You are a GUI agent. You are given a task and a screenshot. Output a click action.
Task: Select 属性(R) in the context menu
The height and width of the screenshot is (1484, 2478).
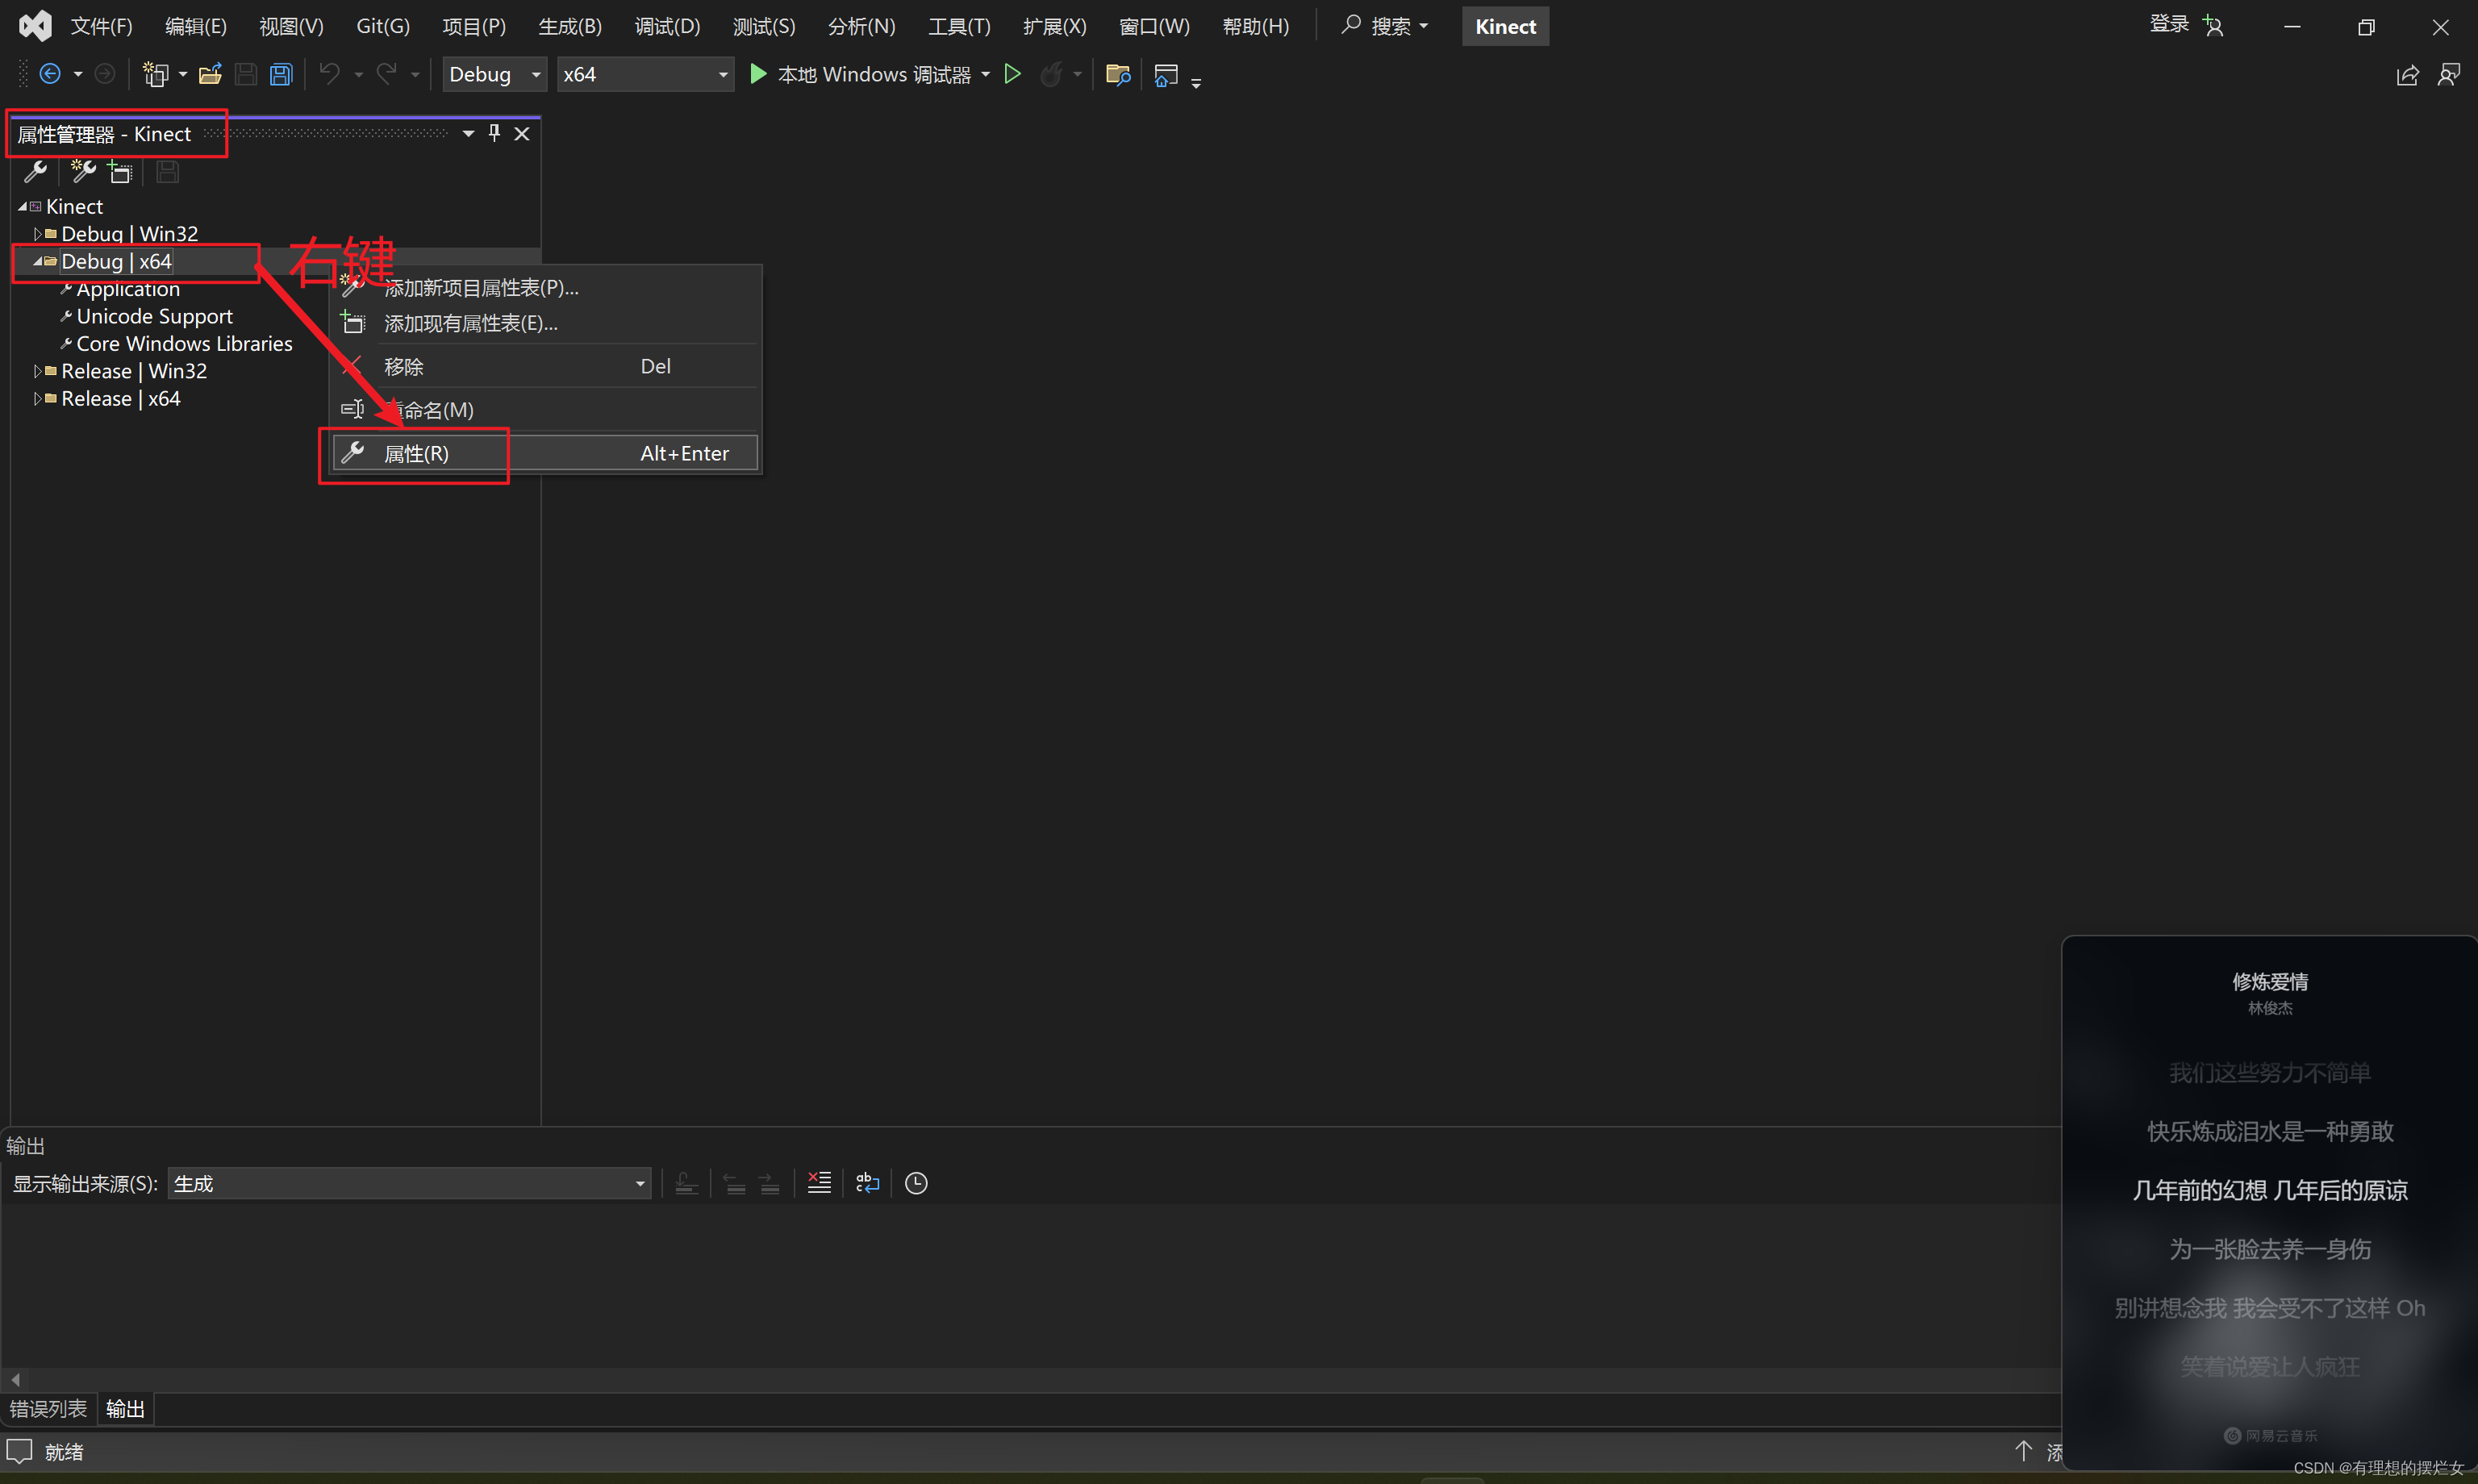(416, 453)
